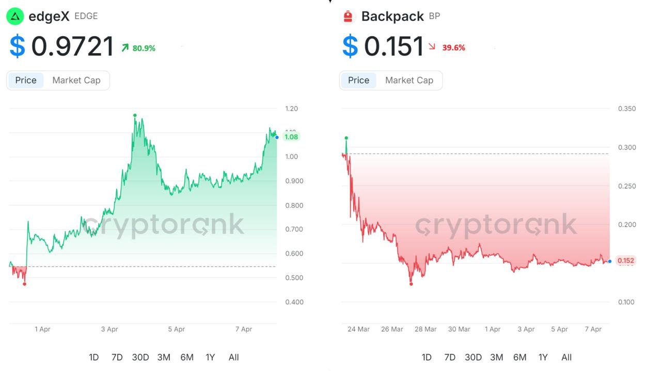
Task: Choose 30D range under edgeX chart
Action: tap(140, 357)
